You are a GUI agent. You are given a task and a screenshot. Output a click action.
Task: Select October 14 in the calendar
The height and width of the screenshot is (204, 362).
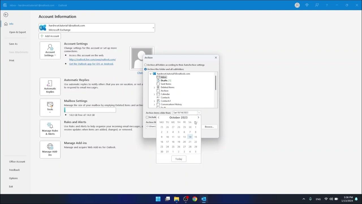(190, 137)
